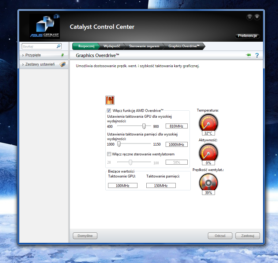
Task: Click the Bieżące wartości group label
Action: tap(121, 171)
